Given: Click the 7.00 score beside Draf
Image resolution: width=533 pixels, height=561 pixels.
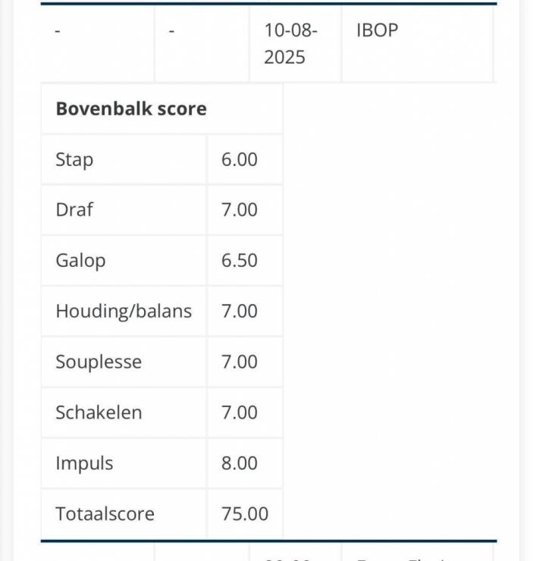Looking at the screenshot, I should point(240,209).
